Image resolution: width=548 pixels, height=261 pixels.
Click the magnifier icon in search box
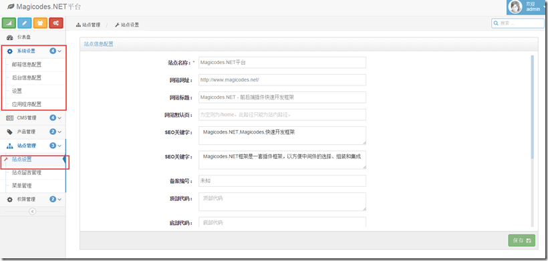pos(497,23)
